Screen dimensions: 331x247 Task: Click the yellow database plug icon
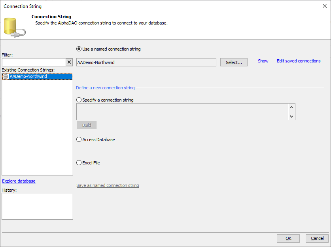15,28
